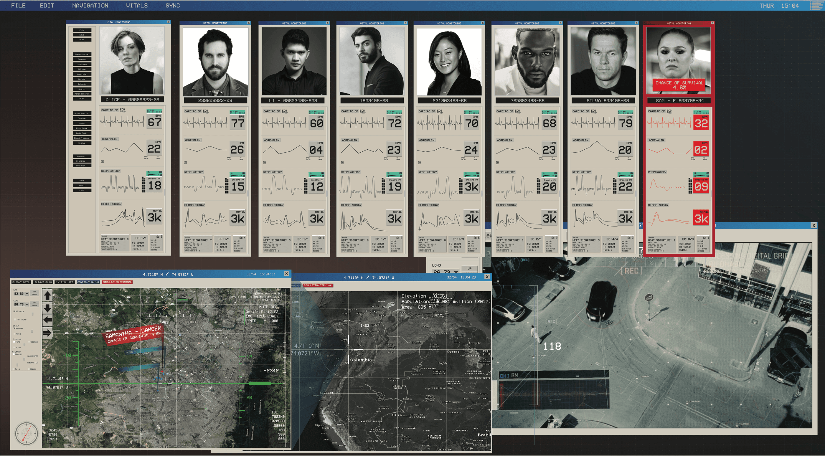The height and width of the screenshot is (456, 825).
Task: Switch to the FLIGHT PLAN tab
Action: point(43,282)
